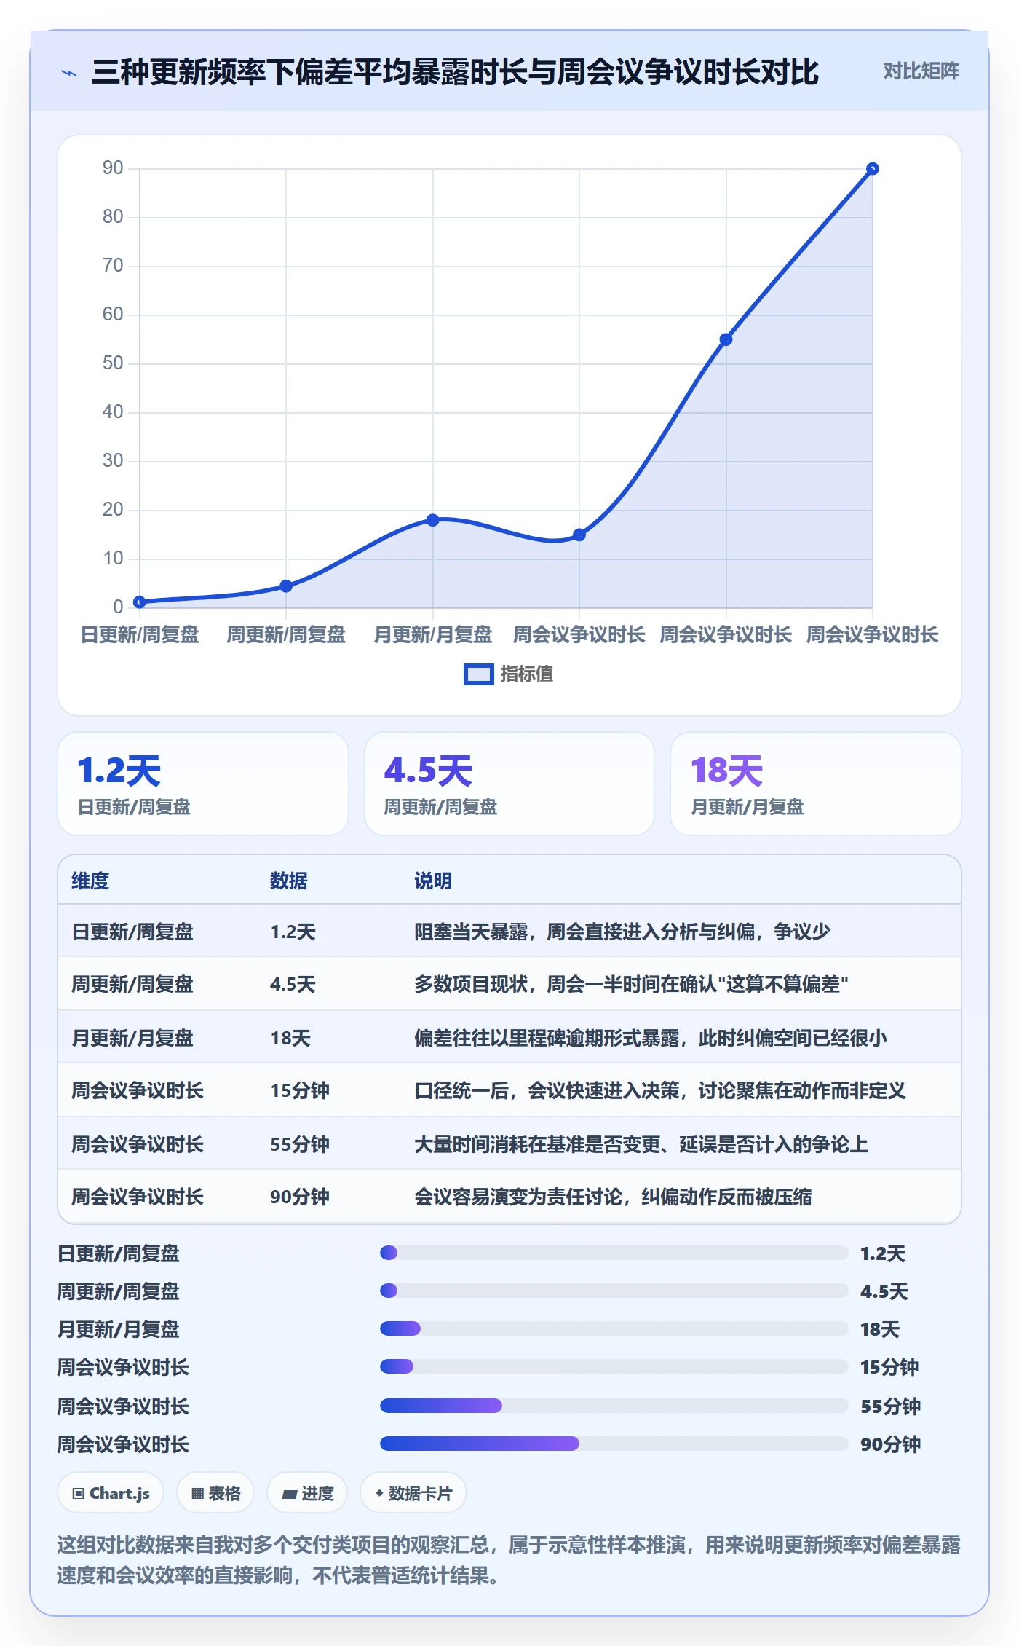Click the chart point above 日更新/周复盘 axis label

coord(140,602)
